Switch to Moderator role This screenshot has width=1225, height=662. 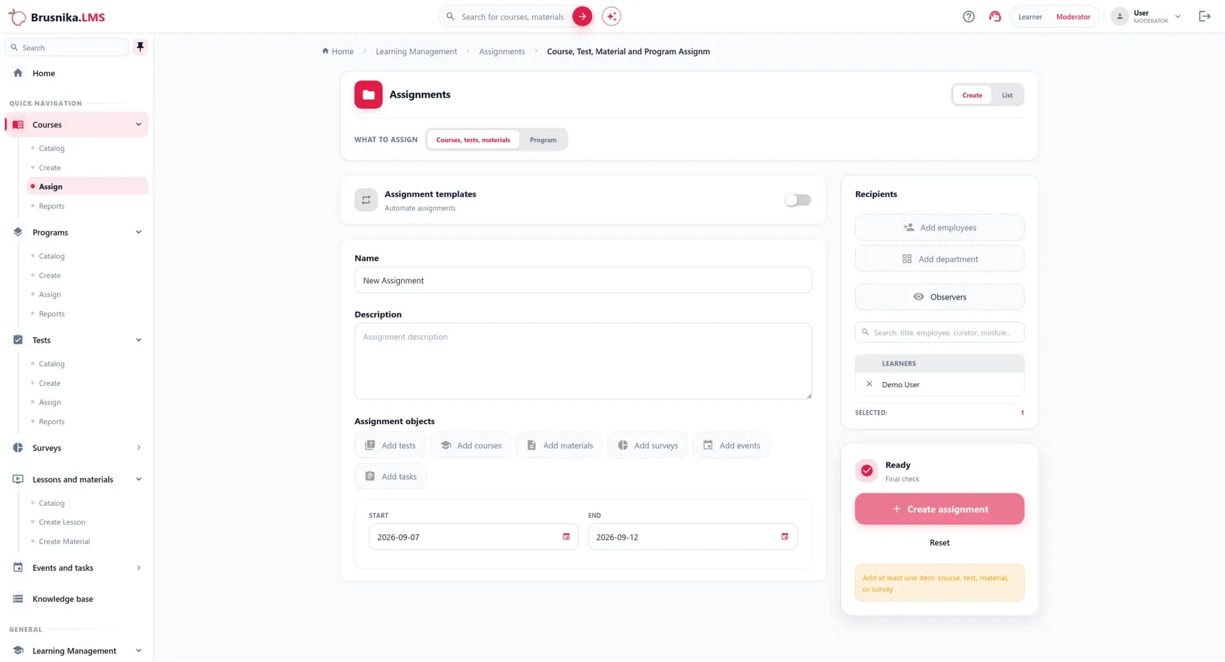click(1073, 17)
